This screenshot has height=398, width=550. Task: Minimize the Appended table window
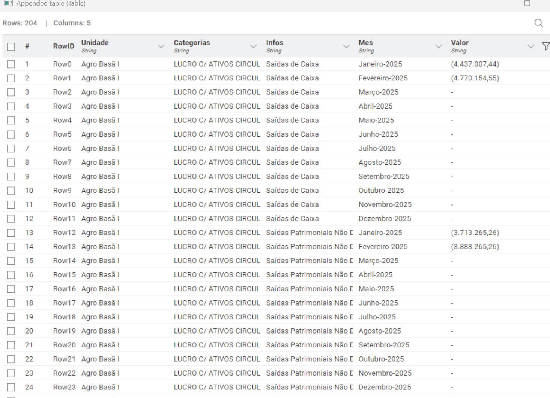click(x=501, y=3)
